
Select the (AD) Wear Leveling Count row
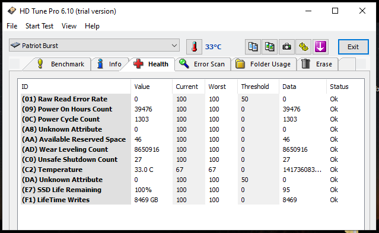[x=192, y=149]
